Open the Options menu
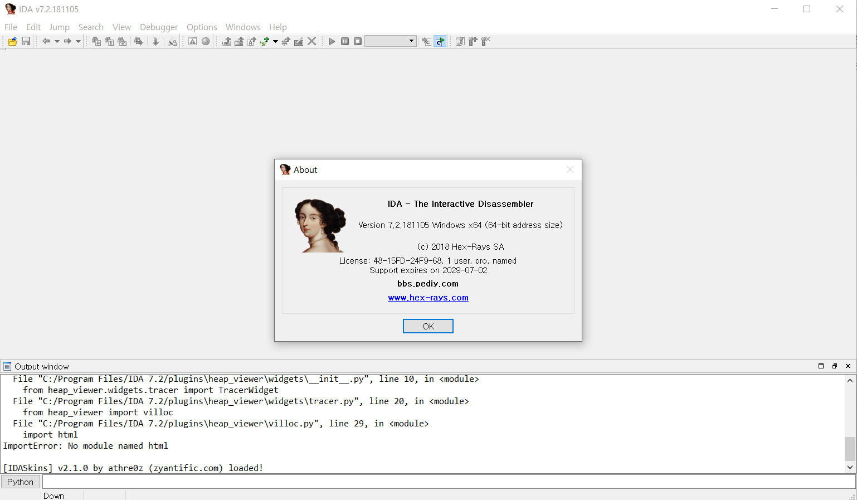The image size is (857, 500). pos(202,27)
